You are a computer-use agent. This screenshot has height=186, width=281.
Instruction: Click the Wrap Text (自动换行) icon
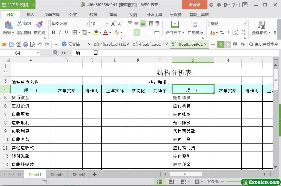[195, 25]
